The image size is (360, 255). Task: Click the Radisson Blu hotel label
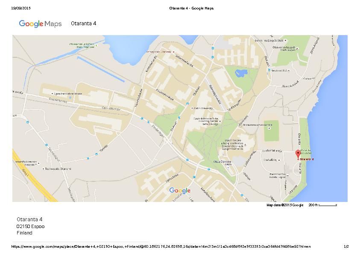(277, 175)
